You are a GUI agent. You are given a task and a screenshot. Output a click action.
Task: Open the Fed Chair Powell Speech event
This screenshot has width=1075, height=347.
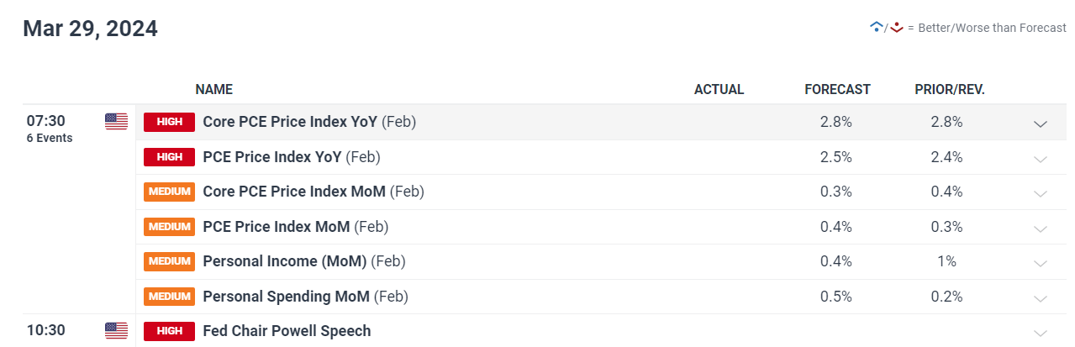coord(287,331)
